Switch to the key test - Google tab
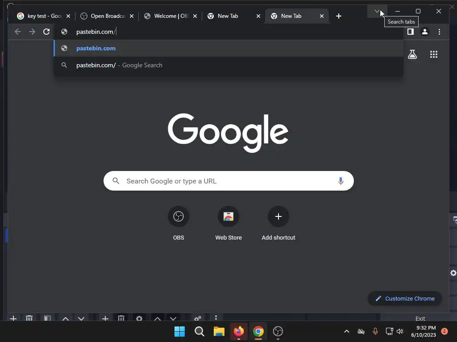This screenshot has height=342, width=457. tap(44, 16)
